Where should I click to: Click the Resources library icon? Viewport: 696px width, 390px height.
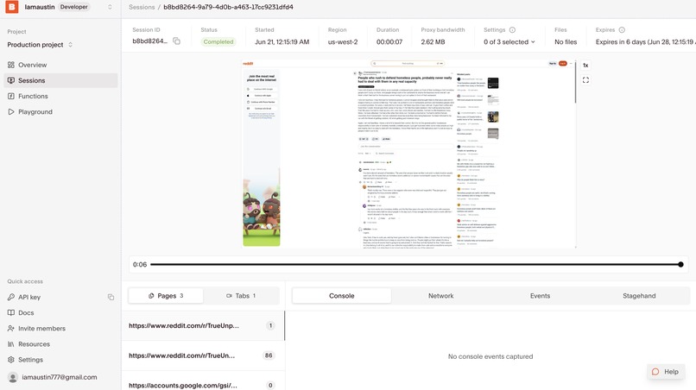pyautogui.click(x=11, y=344)
